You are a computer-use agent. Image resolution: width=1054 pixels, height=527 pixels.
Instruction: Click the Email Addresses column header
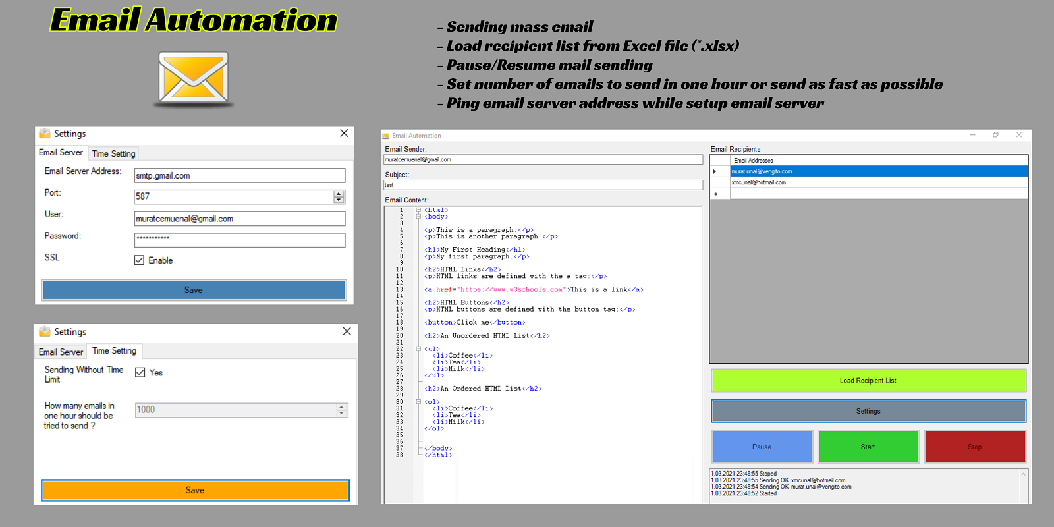879,160
